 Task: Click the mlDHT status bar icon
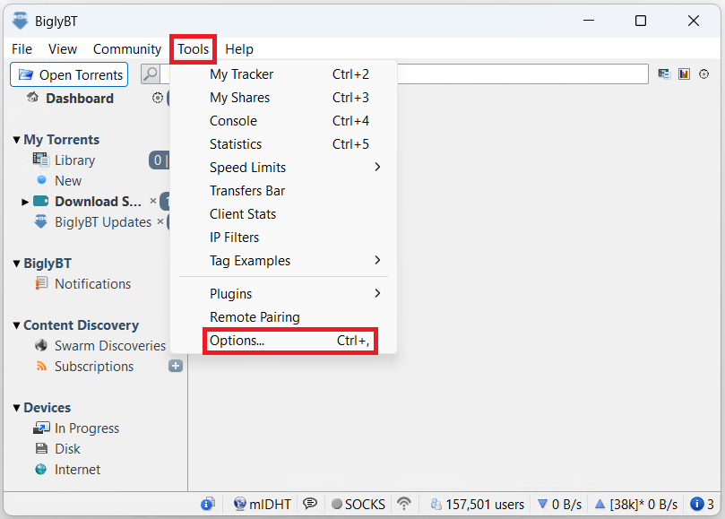click(x=240, y=504)
